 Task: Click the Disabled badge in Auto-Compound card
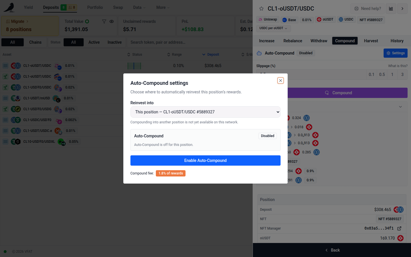coord(267,136)
